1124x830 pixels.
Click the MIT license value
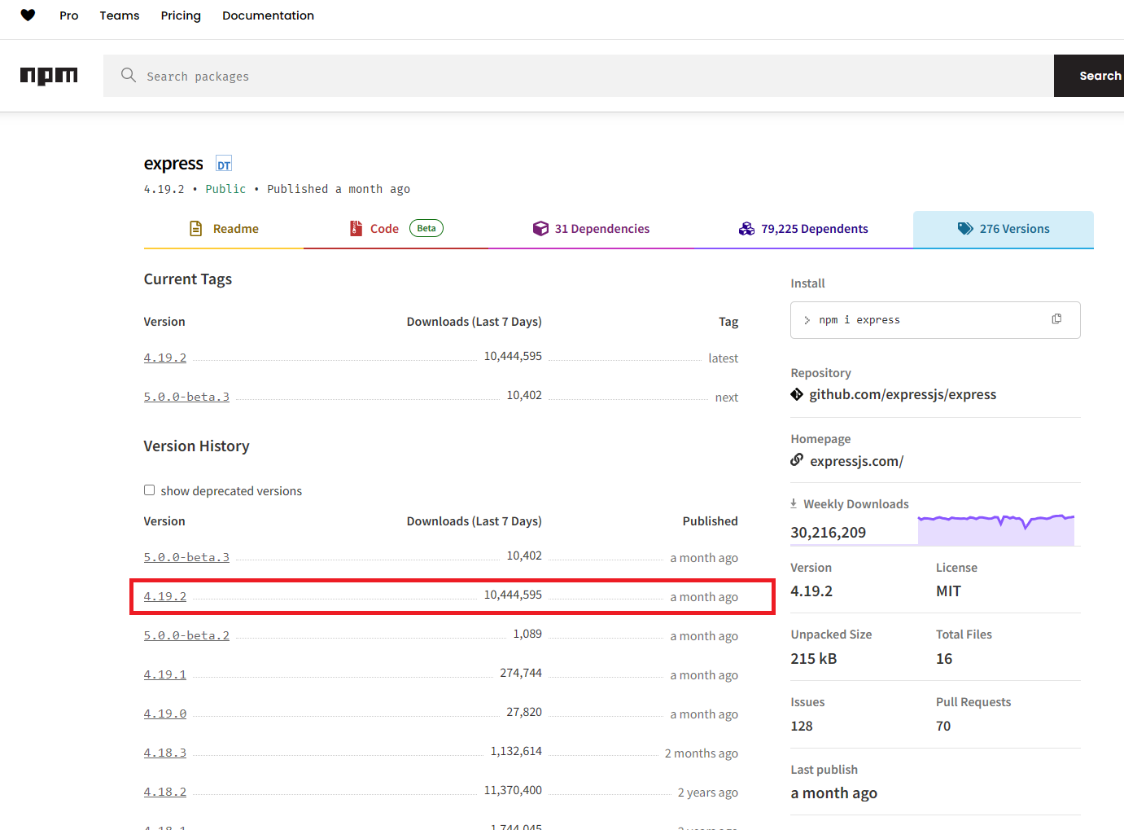(948, 591)
